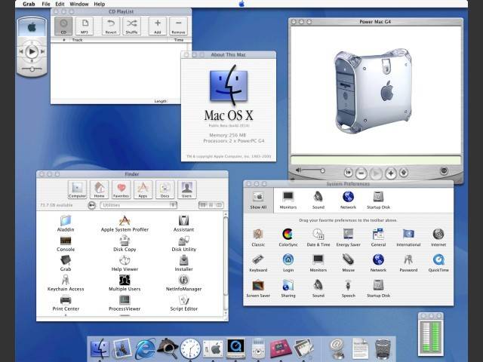Click the Finder window vertical scrollbar
The height and width of the screenshot is (362, 483).
(x=226, y=264)
